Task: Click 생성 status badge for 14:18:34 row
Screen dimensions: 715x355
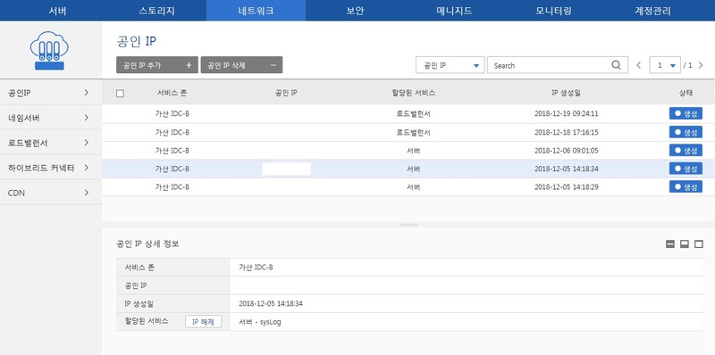Action: pos(686,169)
